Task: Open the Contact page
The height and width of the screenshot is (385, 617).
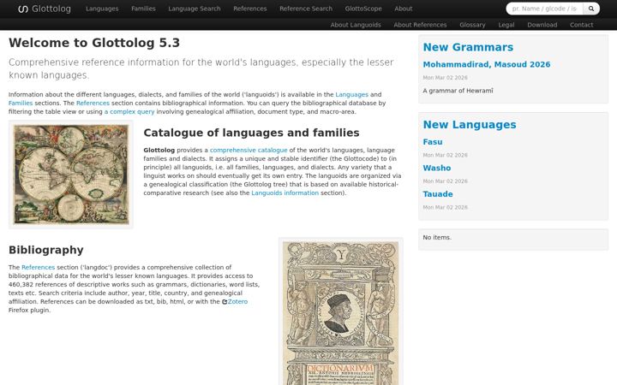Action: click(x=581, y=25)
